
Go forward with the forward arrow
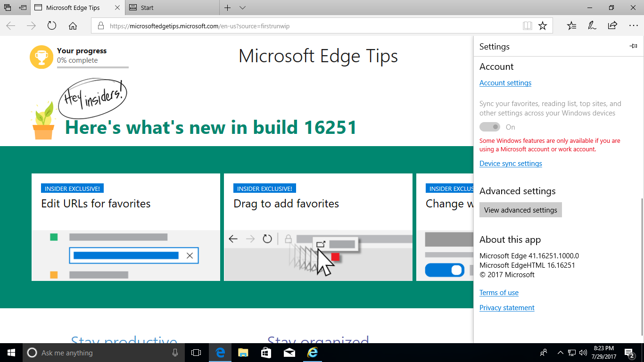pyautogui.click(x=32, y=26)
